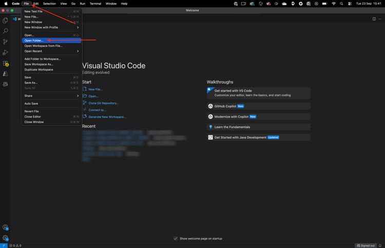This screenshot has height=248, width=385.
Task: Click the Clone Git Repository icon
Action: [x=85, y=102]
